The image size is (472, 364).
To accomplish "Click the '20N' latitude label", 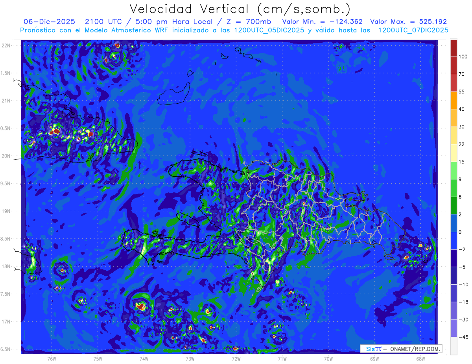I will pyautogui.click(x=6, y=156).
